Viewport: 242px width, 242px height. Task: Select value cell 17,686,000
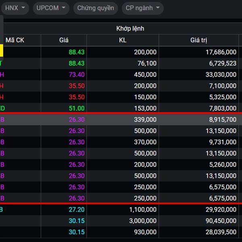coord(221,52)
